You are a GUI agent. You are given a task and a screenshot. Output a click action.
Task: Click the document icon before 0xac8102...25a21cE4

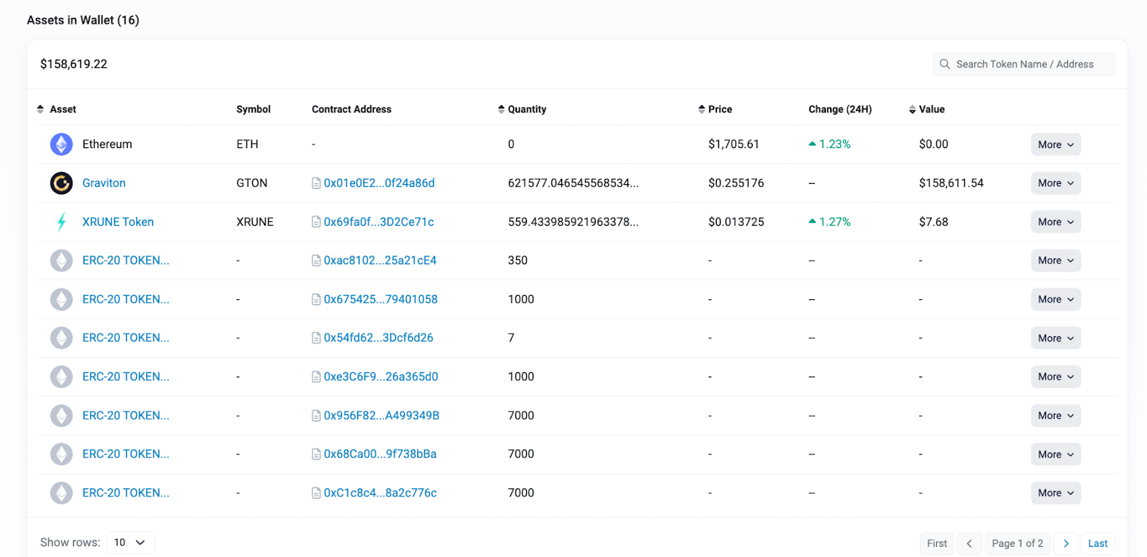click(316, 261)
